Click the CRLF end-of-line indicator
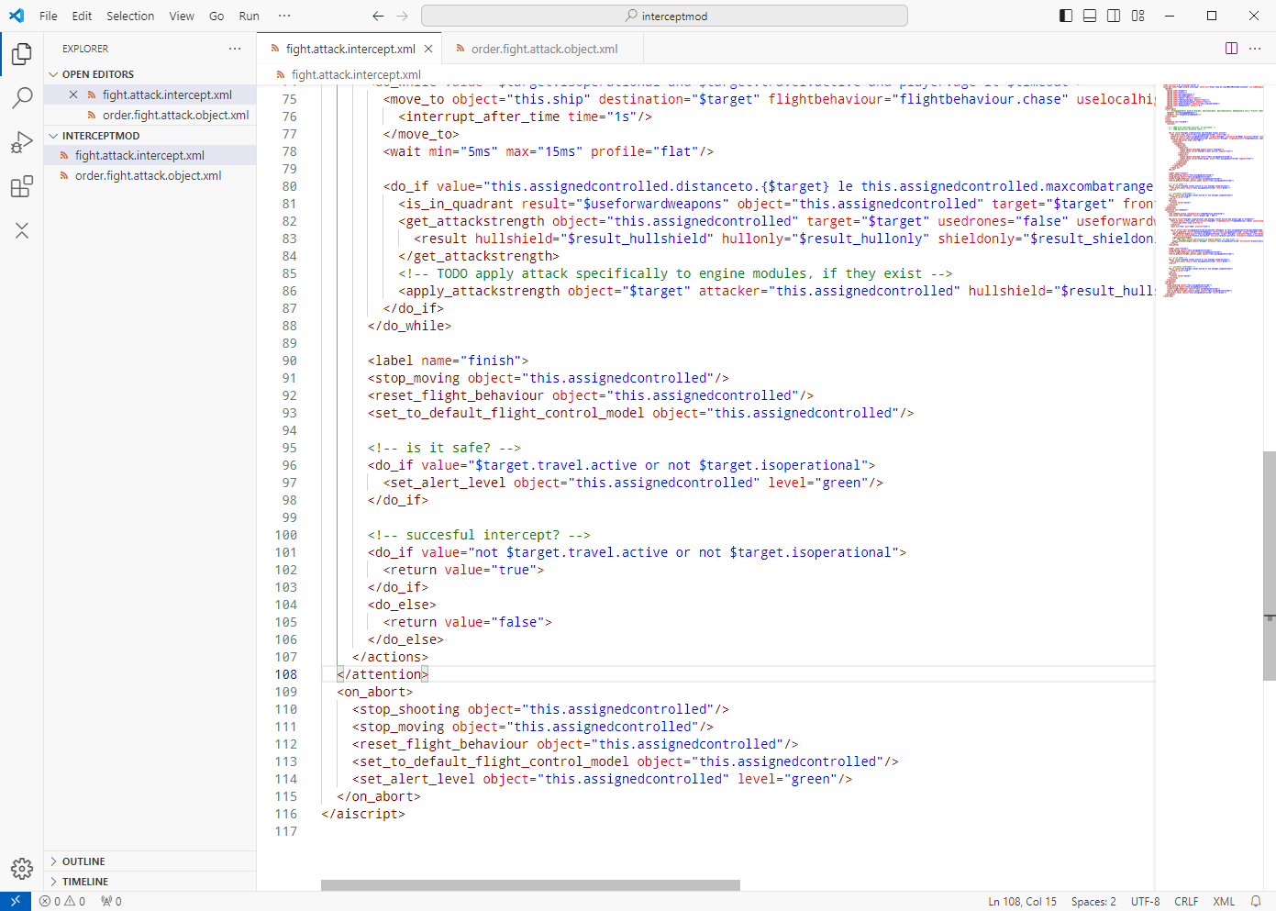 coord(1186,901)
